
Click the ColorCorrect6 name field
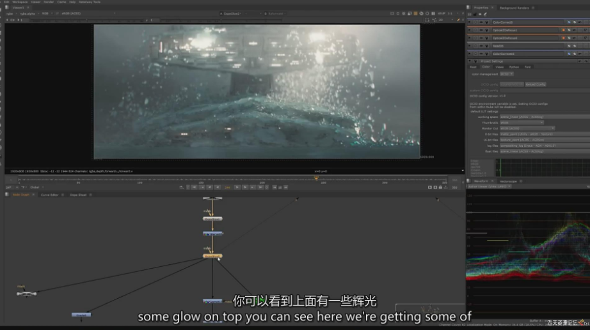(527, 22)
